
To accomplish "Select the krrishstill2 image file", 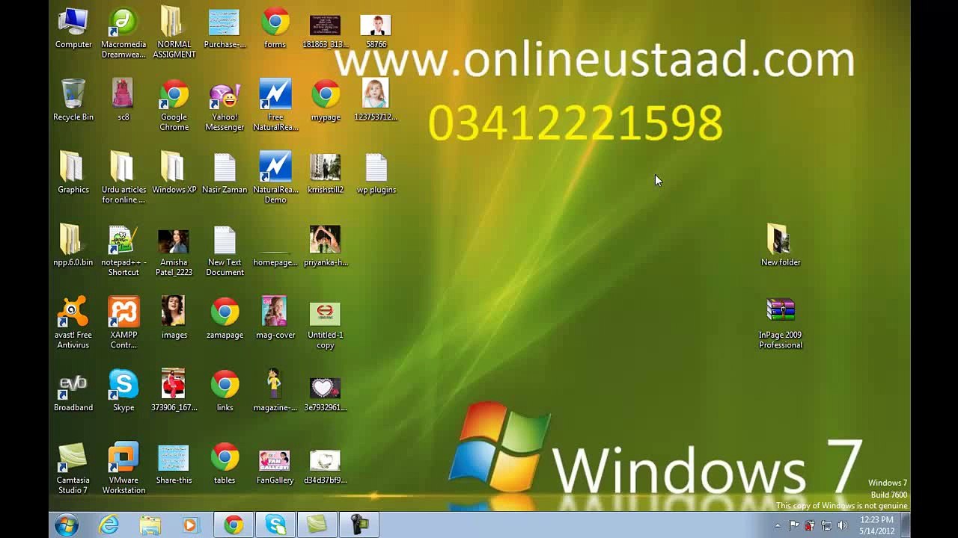I will point(326,173).
